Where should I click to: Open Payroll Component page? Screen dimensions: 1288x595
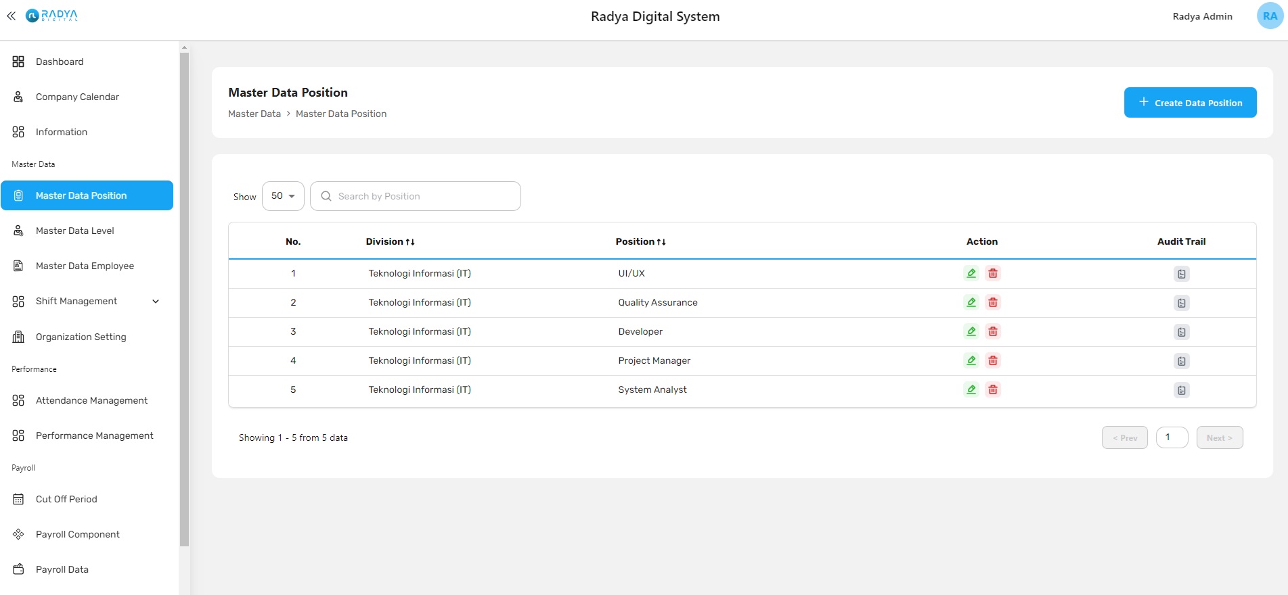(87, 534)
